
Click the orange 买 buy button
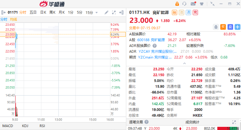(x=223, y=27)
